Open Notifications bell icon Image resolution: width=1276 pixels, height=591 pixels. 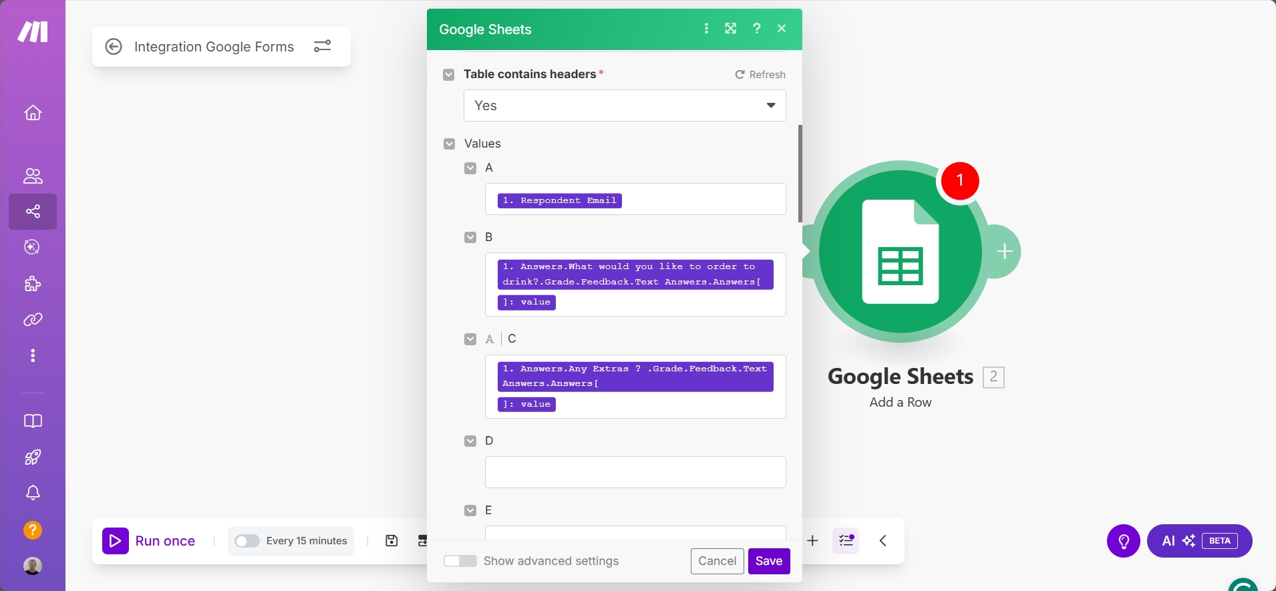(33, 493)
